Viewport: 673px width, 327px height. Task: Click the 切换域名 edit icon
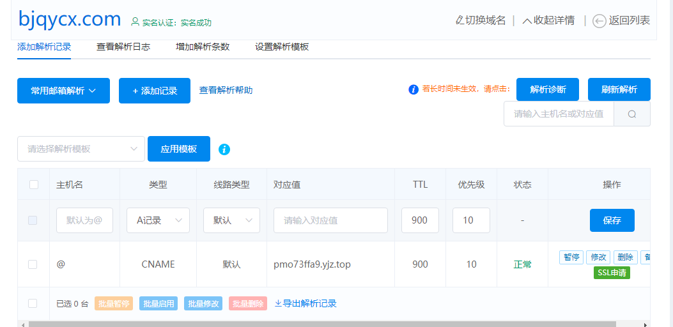[460, 20]
